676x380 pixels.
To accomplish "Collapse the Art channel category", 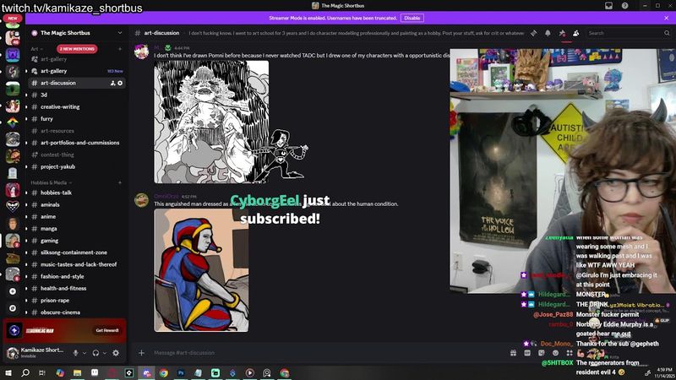I will (x=35, y=49).
